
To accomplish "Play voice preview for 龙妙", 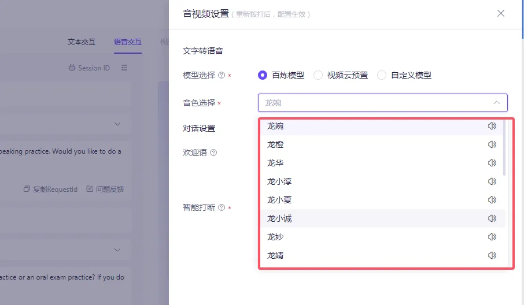I will point(492,237).
